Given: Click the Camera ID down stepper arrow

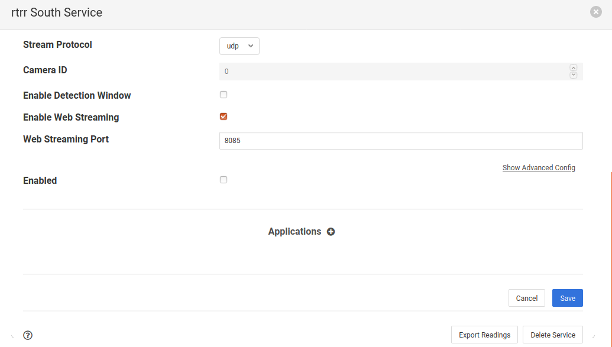Looking at the screenshot, I should [x=573, y=74].
